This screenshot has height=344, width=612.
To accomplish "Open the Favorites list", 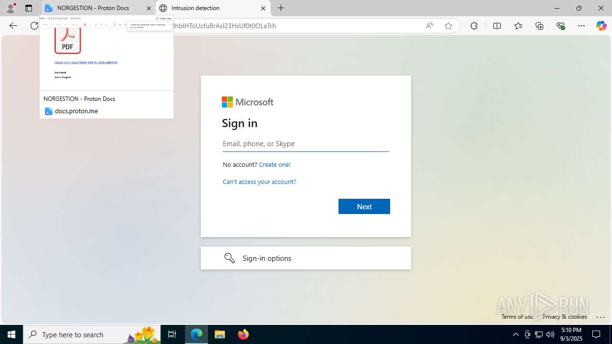I will 518,26.
